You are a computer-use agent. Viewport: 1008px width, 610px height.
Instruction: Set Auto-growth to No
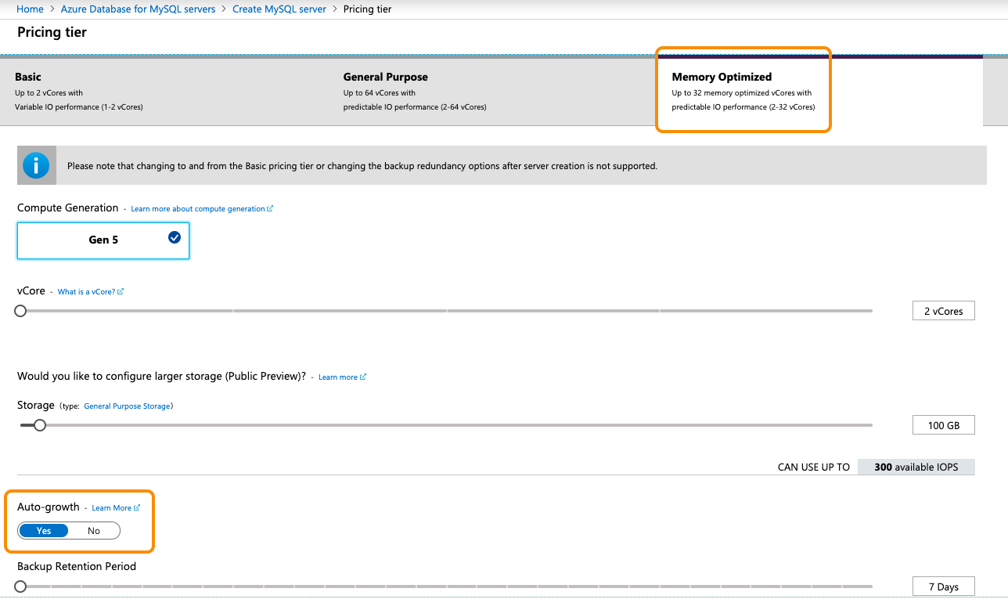click(94, 531)
